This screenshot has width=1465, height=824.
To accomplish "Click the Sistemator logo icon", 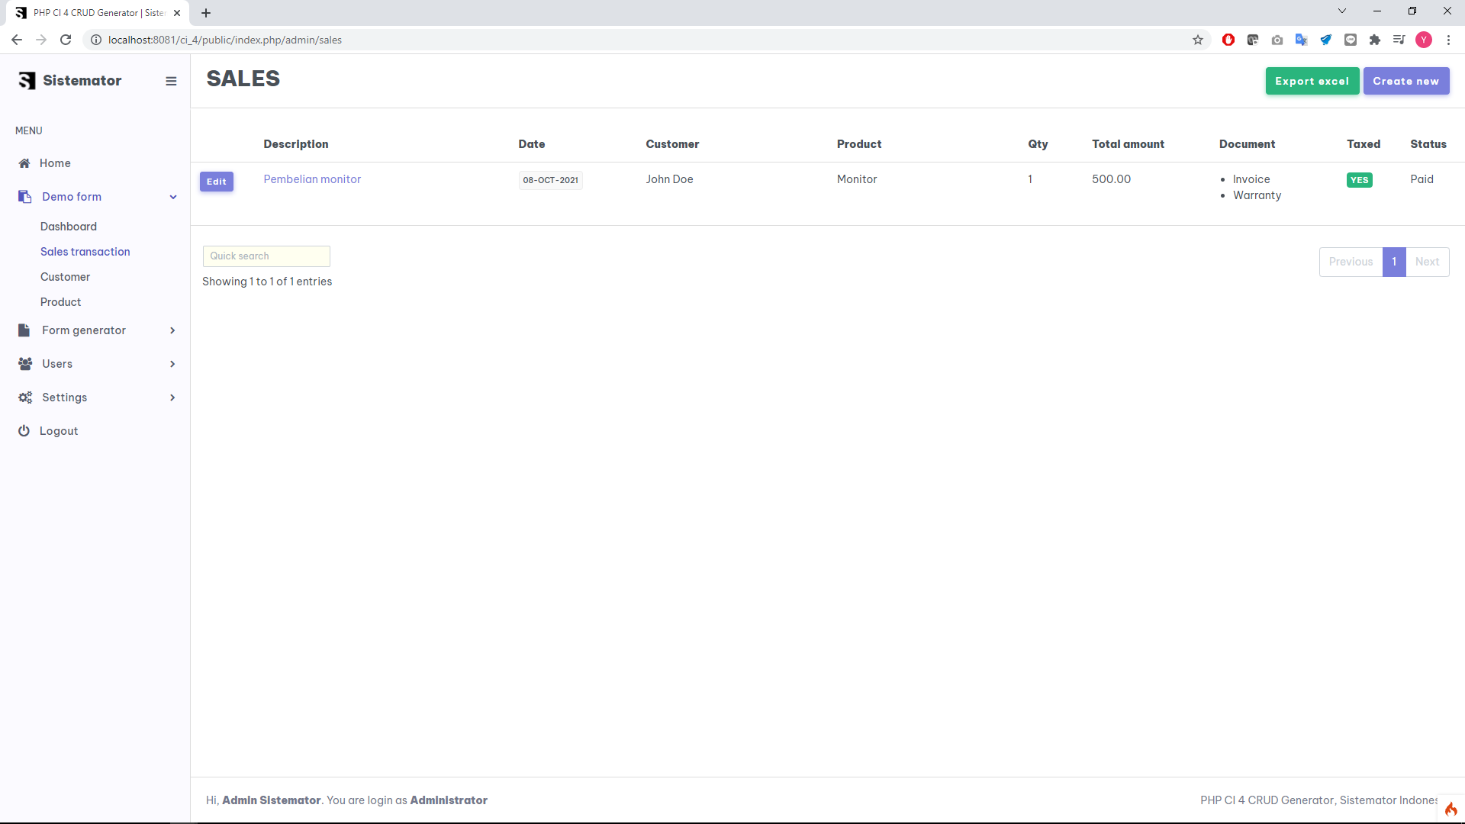I will point(27,81).
